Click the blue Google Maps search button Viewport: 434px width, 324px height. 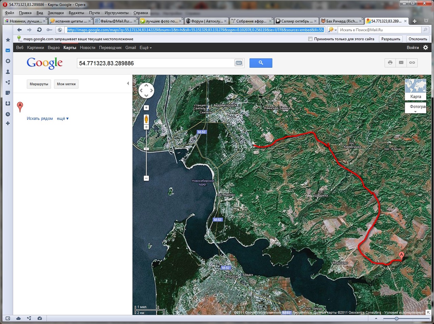tap(261, 63)
